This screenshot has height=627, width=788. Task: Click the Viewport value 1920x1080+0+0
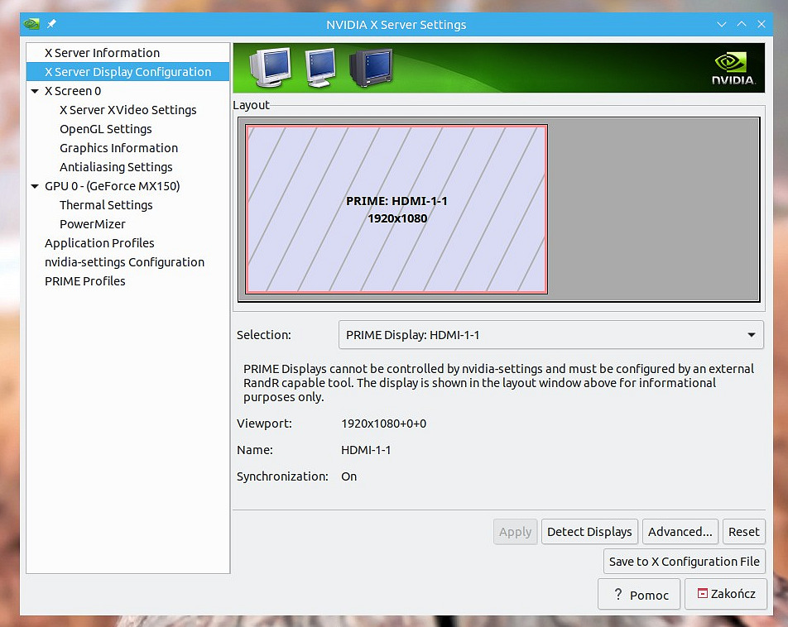click(383, 424)
